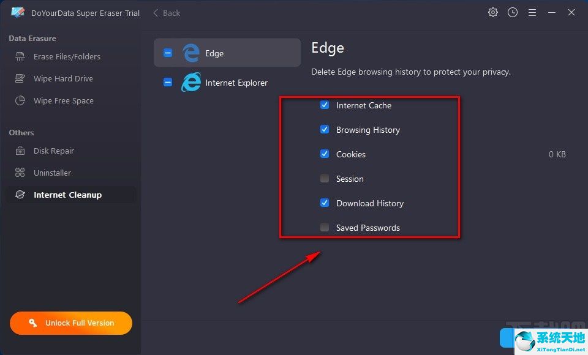Click the Wipe Free Space pie icon
The width and height of the screenshot is (588, 355).
click(20, 100)
